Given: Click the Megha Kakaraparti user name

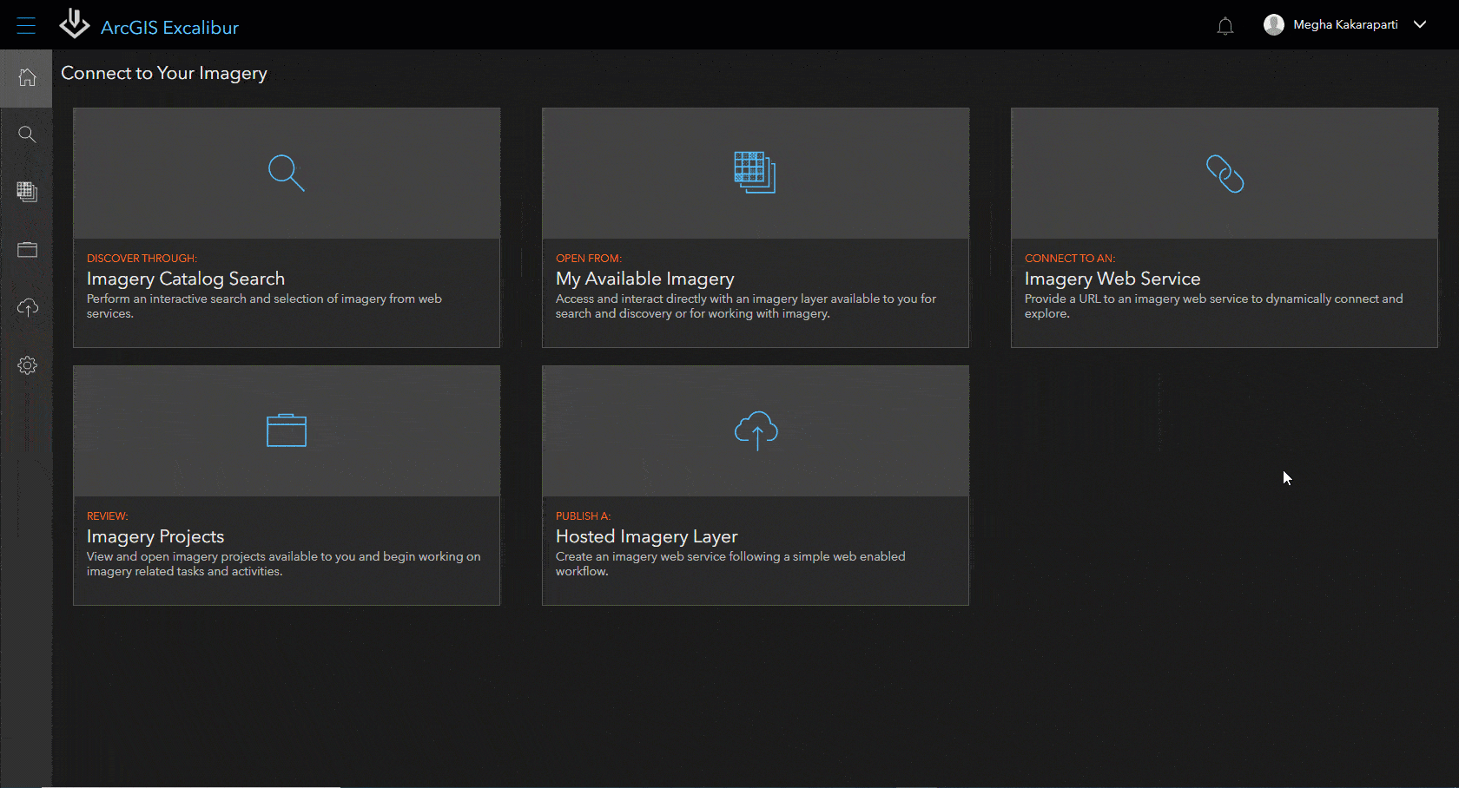Looking at the screenshot, I should pyautogui.click(x=1345, y=24).
